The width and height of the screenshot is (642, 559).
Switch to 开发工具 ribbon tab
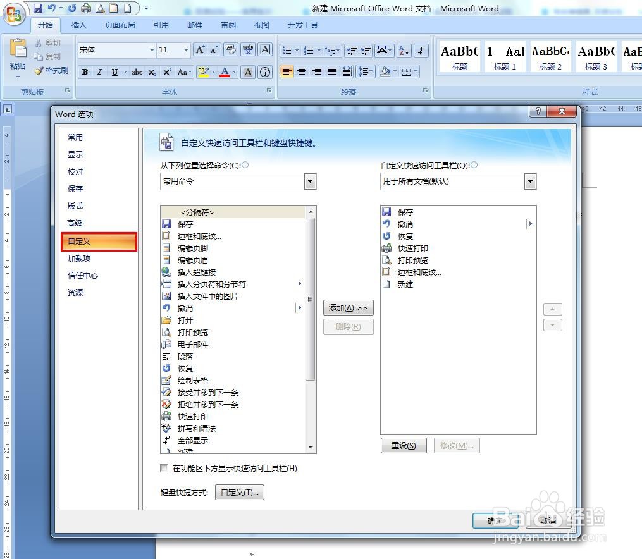pyautogui.click(x=302, y=25)
